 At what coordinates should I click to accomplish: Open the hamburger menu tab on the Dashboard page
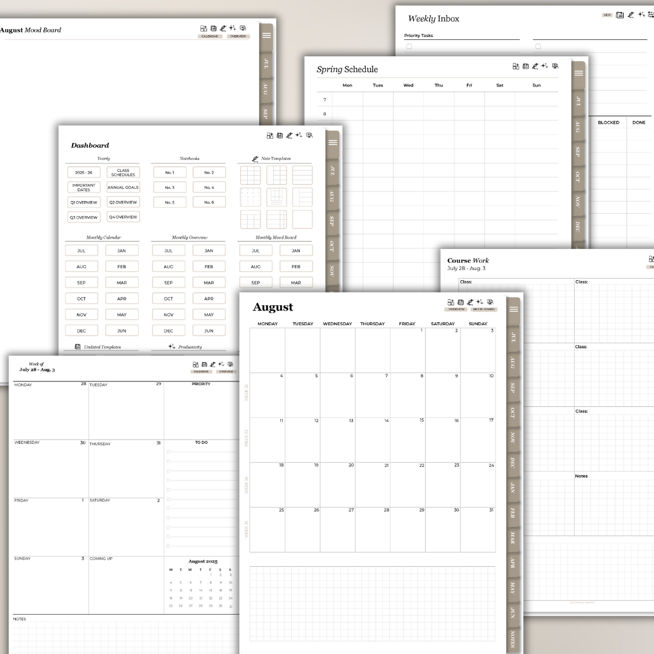[332, 142]
